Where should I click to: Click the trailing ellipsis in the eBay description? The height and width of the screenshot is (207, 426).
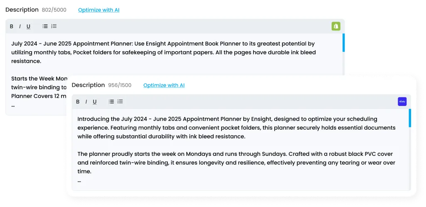pyautogui.click(x=79, y=181)
